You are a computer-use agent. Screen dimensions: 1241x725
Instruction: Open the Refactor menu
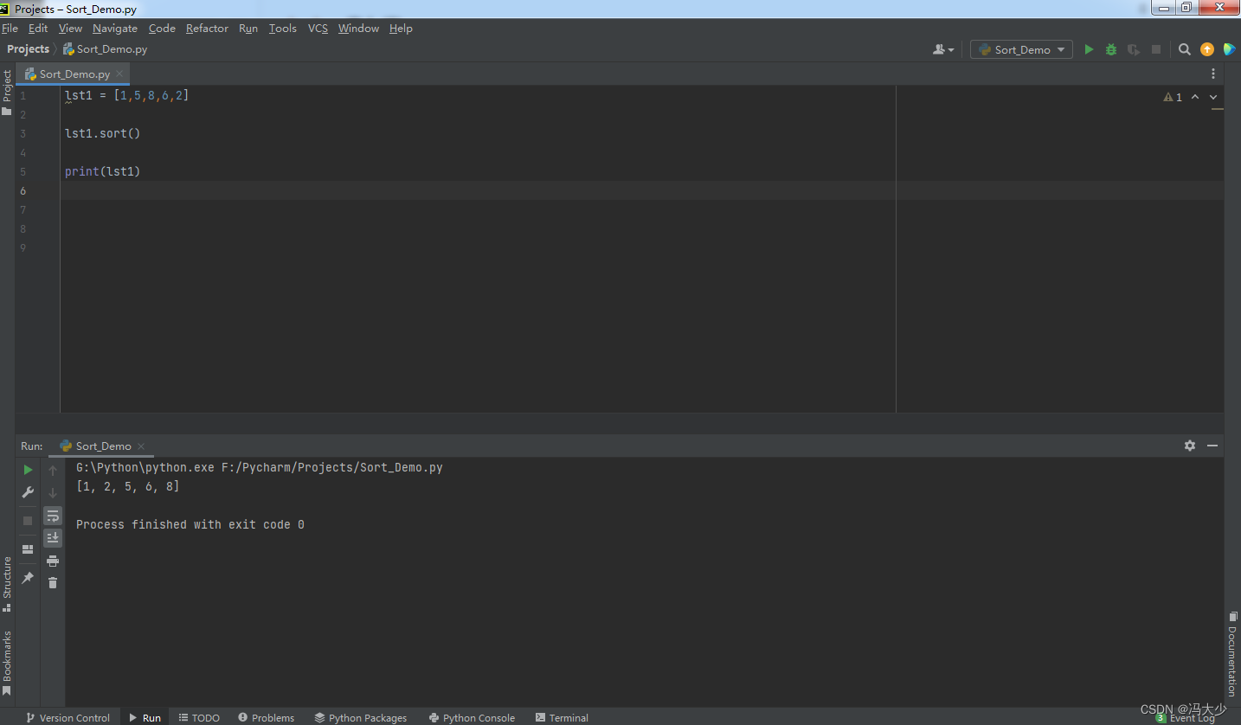point(207,29)
